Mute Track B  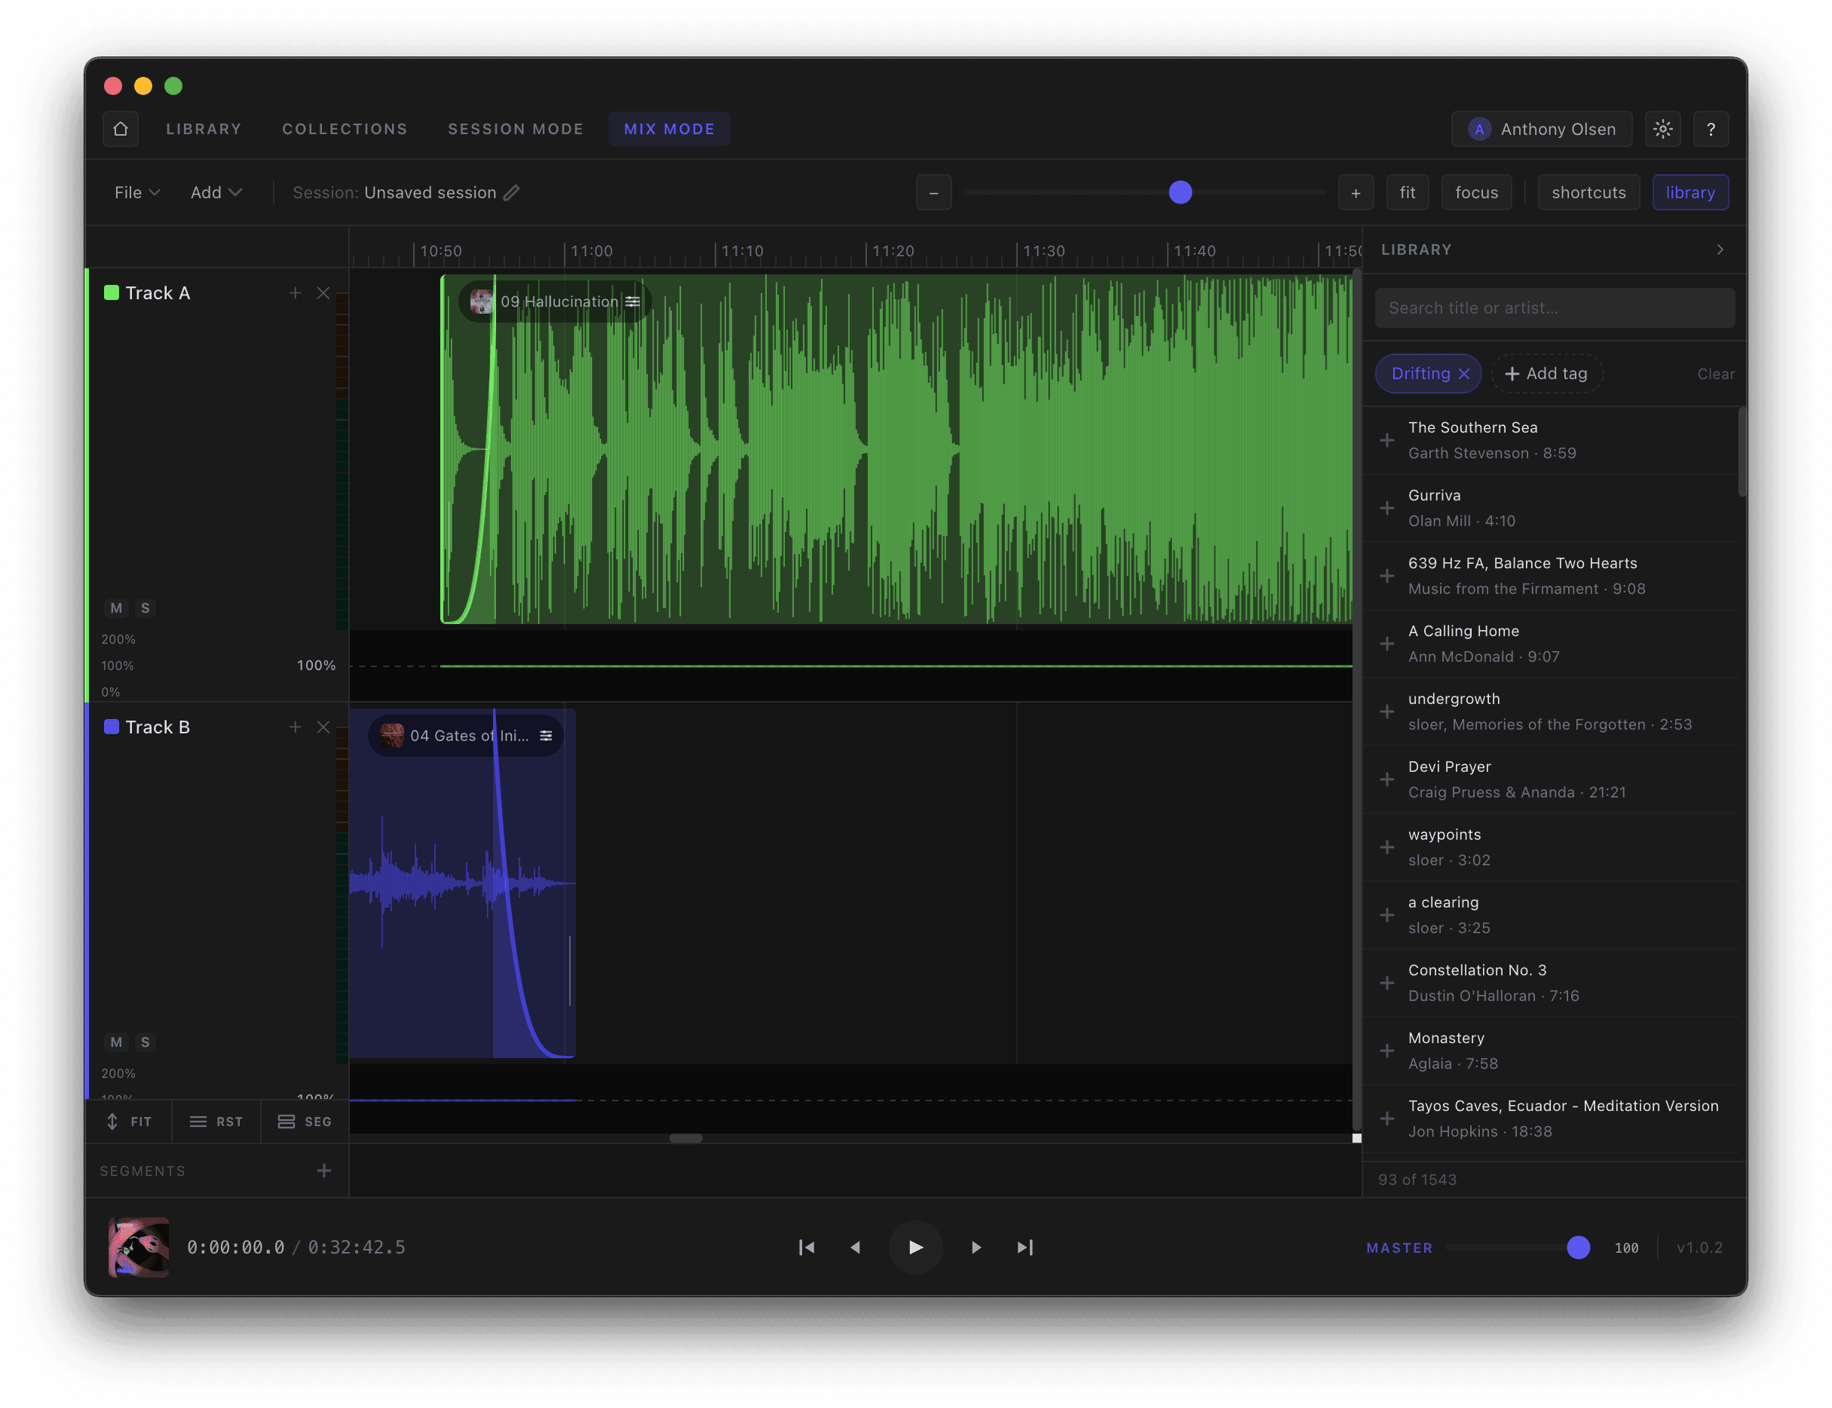click(117, 1042)
